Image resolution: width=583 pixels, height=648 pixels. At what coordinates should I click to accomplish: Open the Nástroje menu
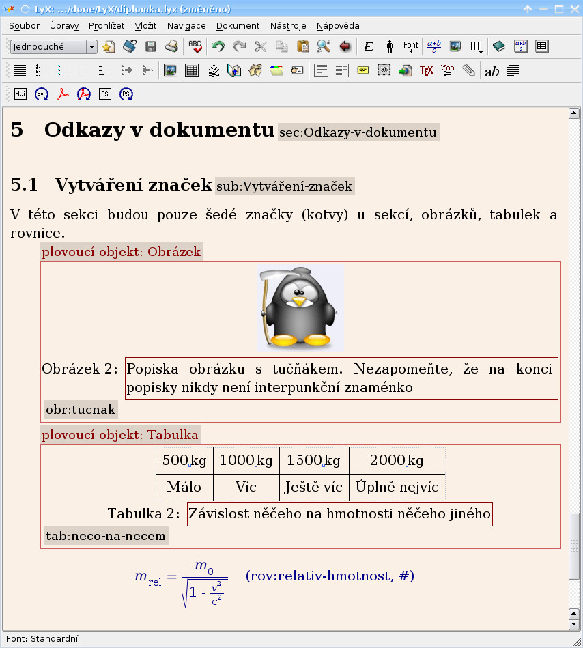coord(288,26)
